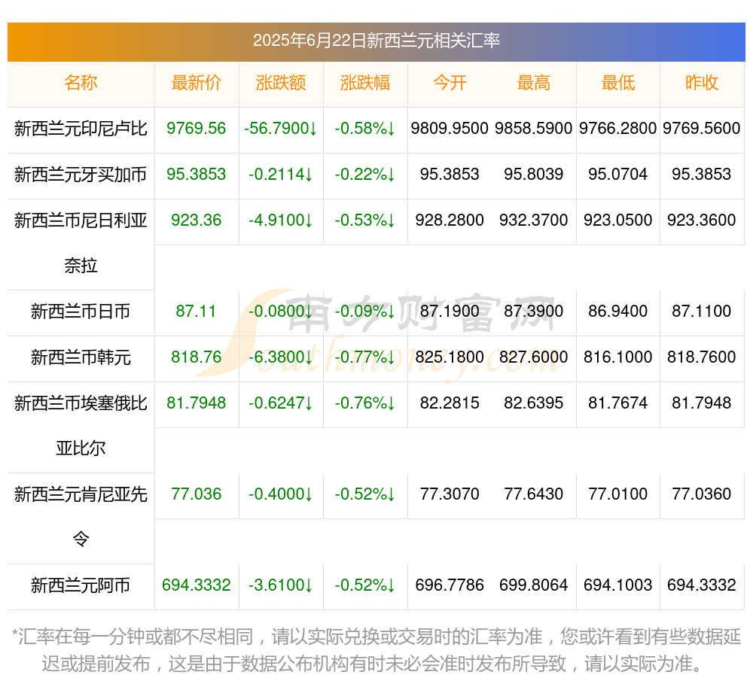Click change percent '-0.09%↓'

point(365,312)
